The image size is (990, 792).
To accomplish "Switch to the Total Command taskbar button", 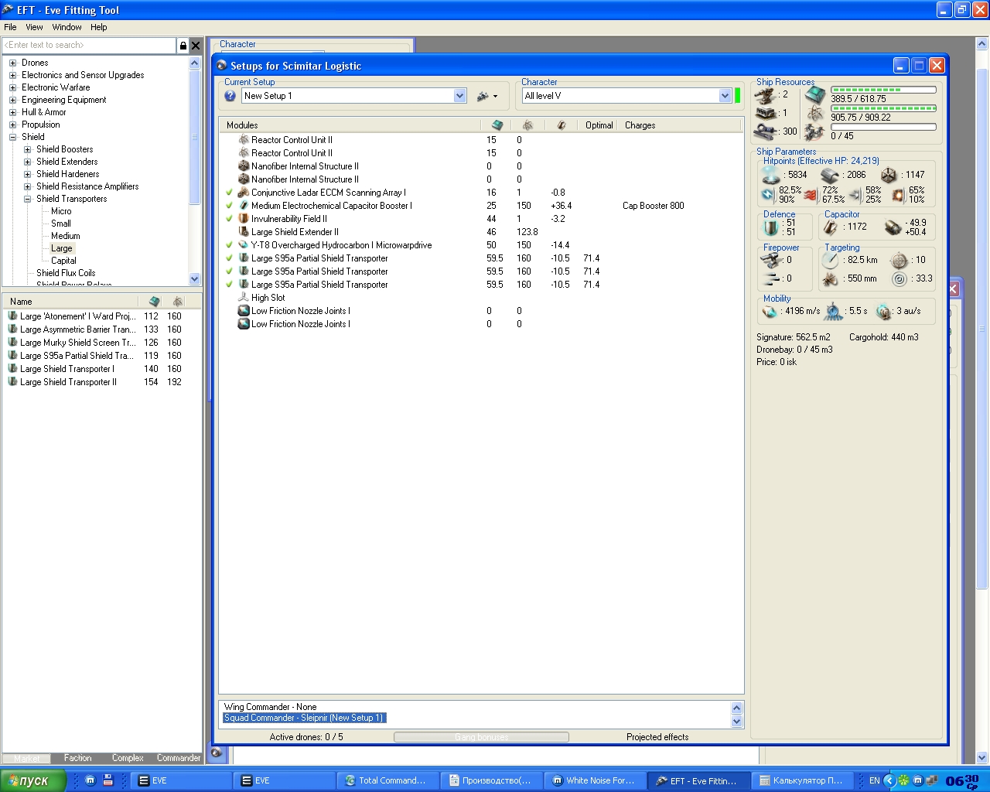I will tap(387, 780).
